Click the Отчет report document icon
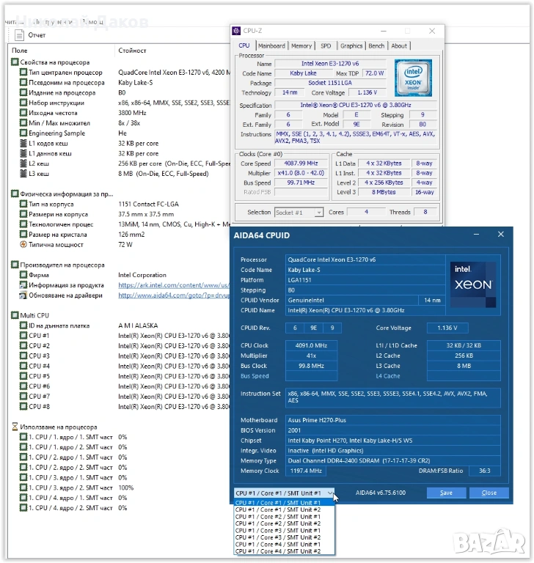The height and width of the screenshot is (563, 534). click(x=19, y=34)
